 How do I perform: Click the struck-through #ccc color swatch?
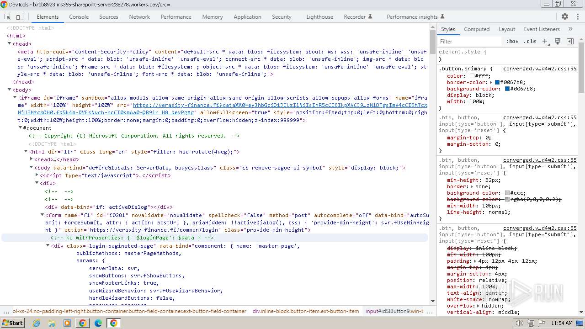pyautogui.click(x=507, y=193)
